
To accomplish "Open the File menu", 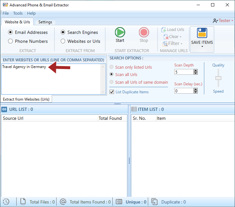I will click(6, 13).
